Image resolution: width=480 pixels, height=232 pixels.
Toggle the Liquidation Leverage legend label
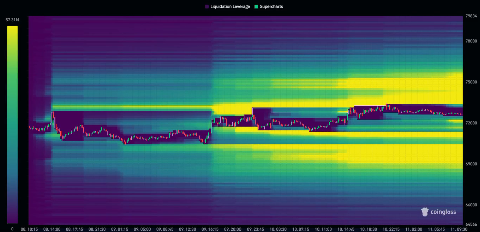230,7
